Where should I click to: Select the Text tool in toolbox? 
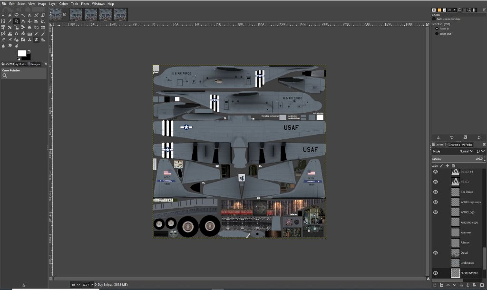pos(16,34)
